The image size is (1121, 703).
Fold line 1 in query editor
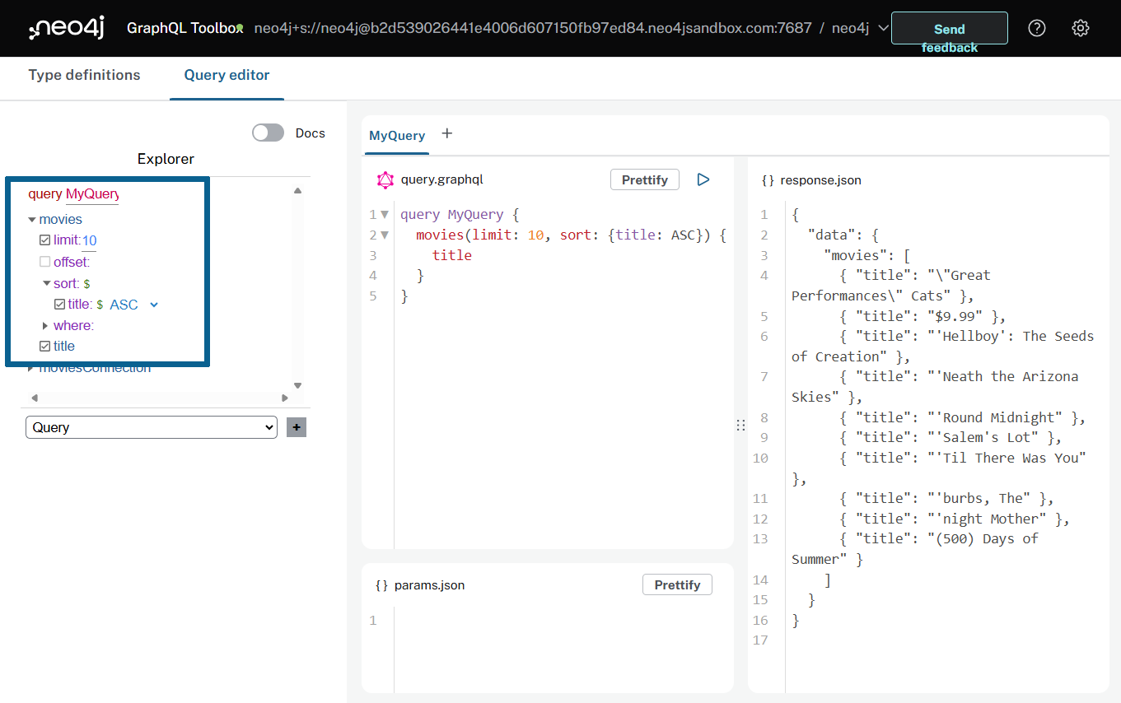pyautogui.click(x=385, y=215)
